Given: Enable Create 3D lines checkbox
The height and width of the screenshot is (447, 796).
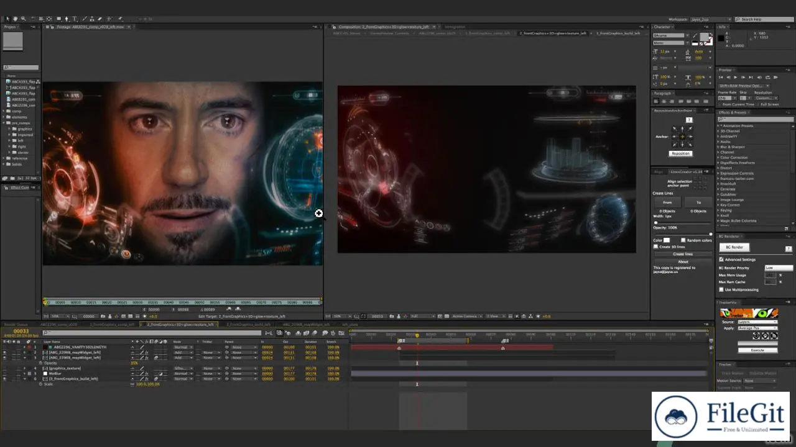Looking at the screenshot, I should pos(655,246).
